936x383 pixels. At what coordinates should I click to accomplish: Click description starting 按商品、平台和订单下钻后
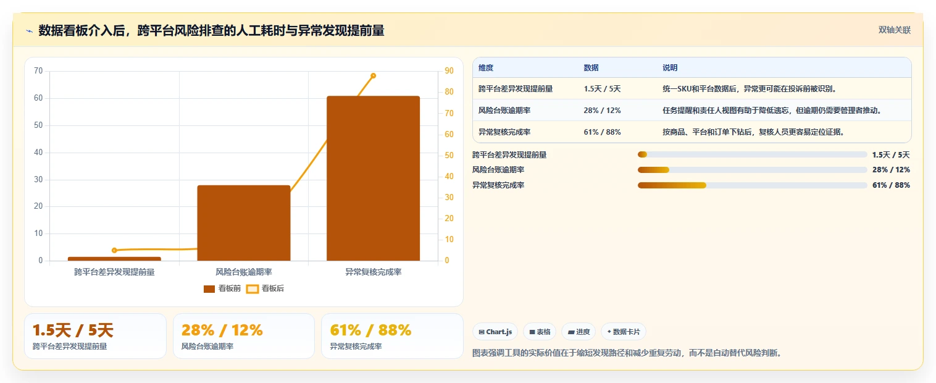pyautogui.click(x=753, y=132)
